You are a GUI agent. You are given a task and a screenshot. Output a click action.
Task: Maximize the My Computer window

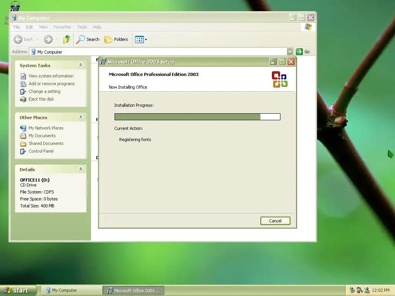(x=302, y=18)
